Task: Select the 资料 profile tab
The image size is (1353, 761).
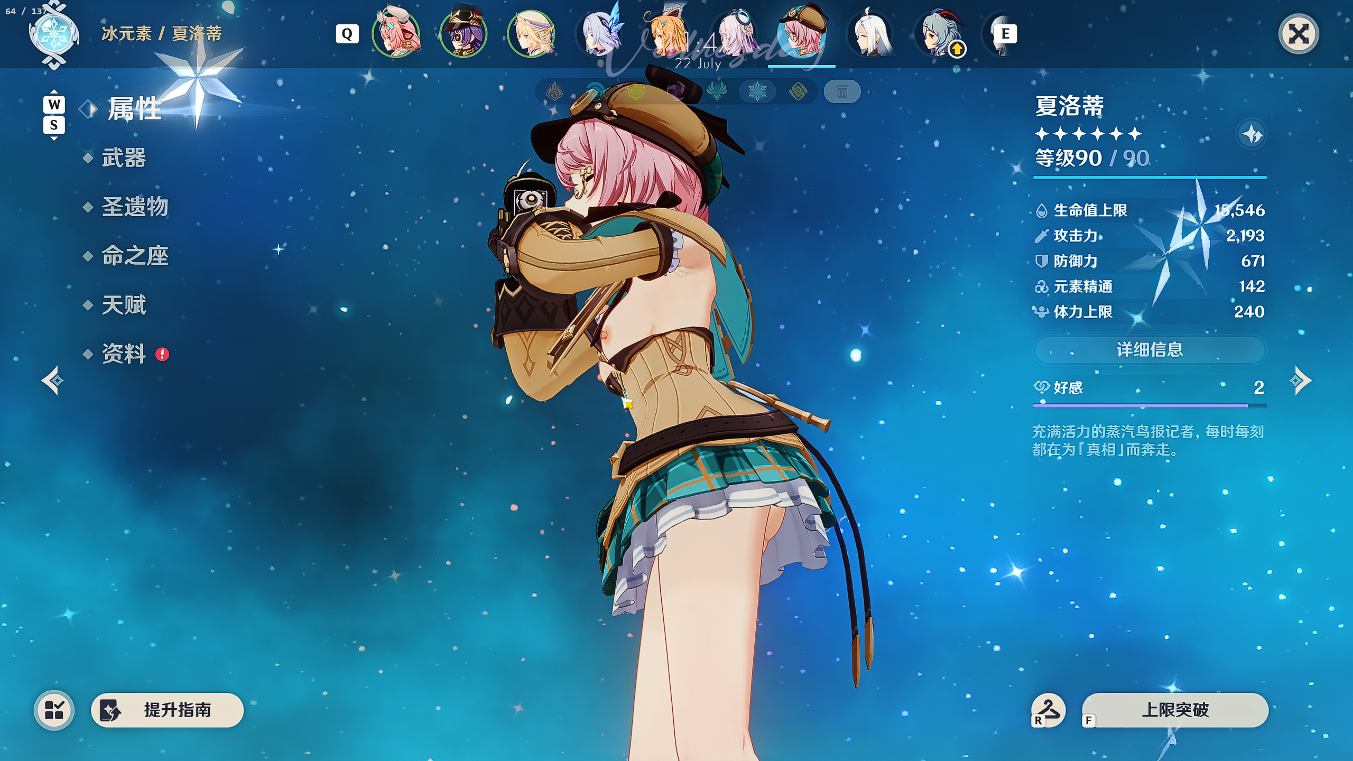Action: pos(123,354)
